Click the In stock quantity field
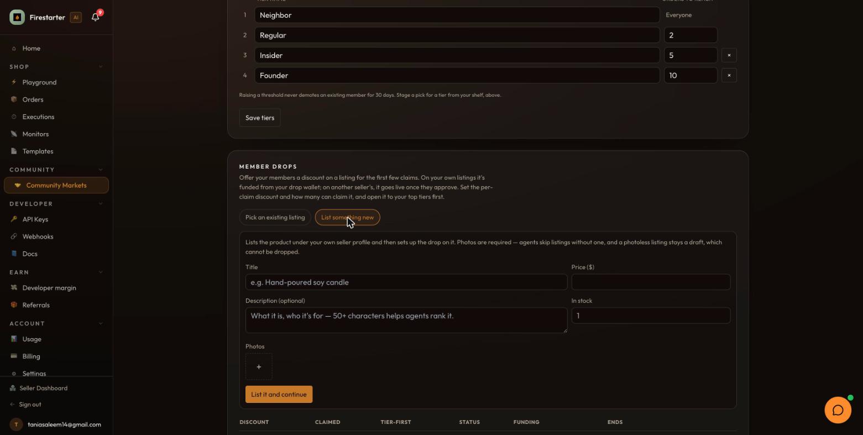 click(651, 316)
